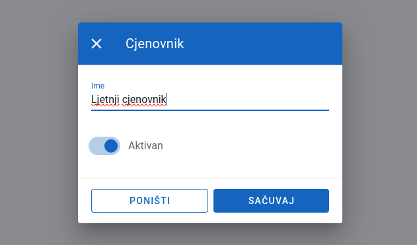
Task: Close the Cjenovnik dialog with the X icon
Action: point(96,44)
